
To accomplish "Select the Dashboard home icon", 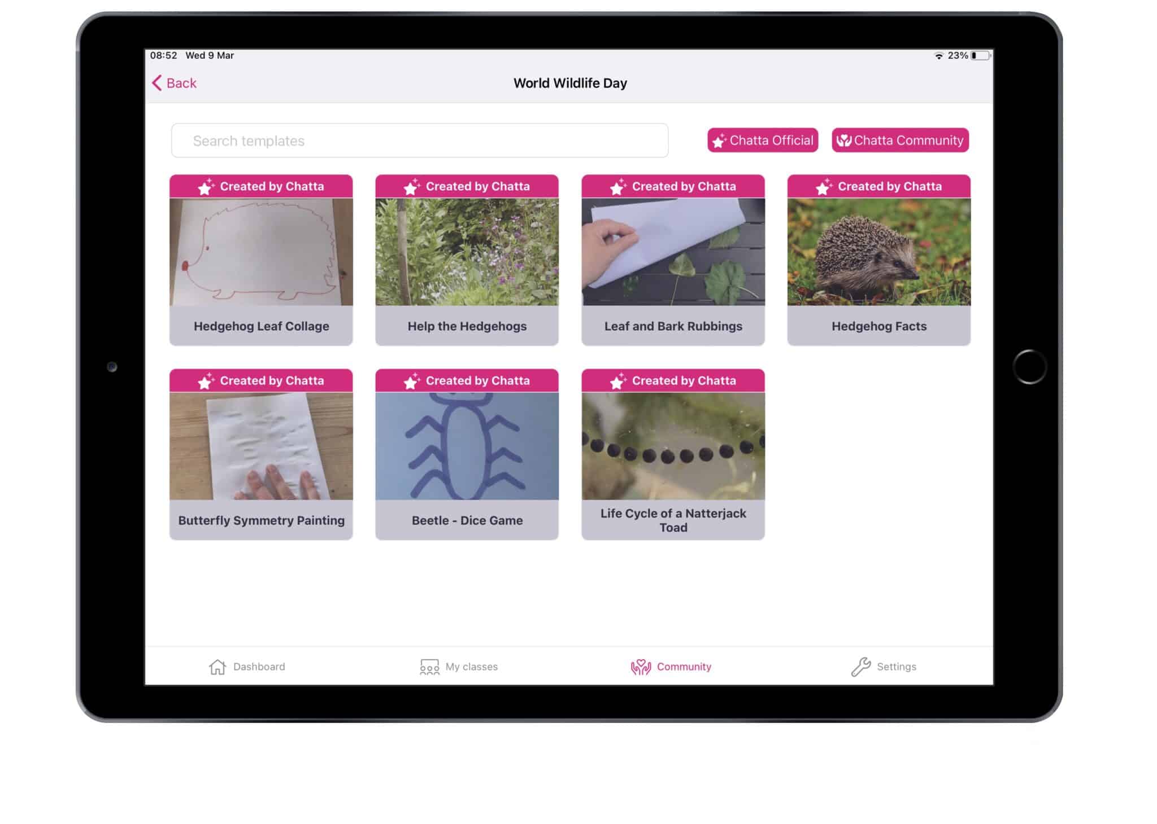I will [x=218, y=667].
